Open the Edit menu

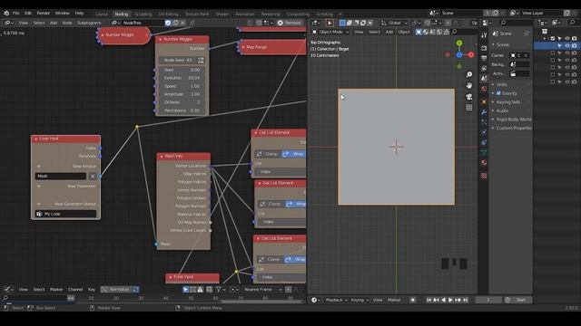(28, 13)
